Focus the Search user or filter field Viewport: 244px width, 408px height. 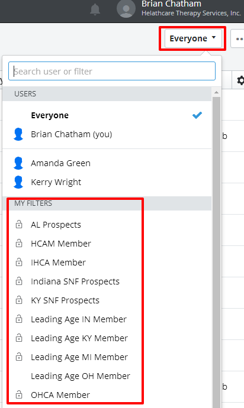(x=112, y=71)
